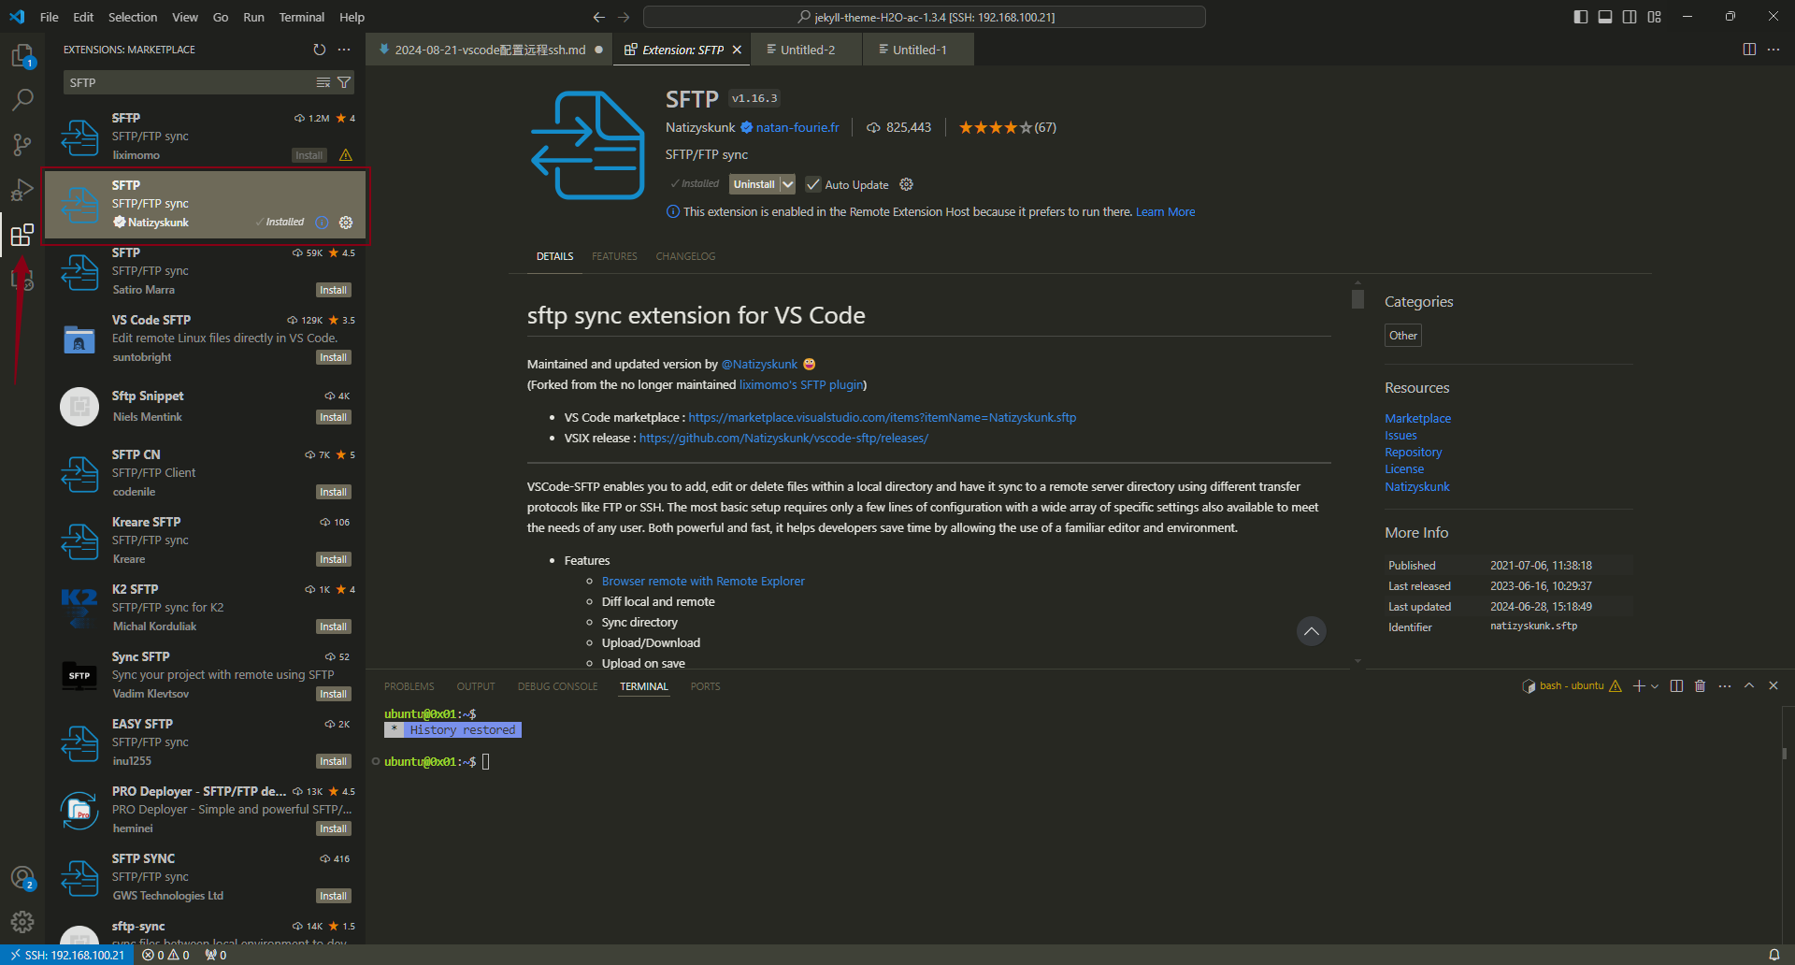The image size is (1795, 965).
Task: Install SFTP by Satiro Marra
Action: [333, 290]
